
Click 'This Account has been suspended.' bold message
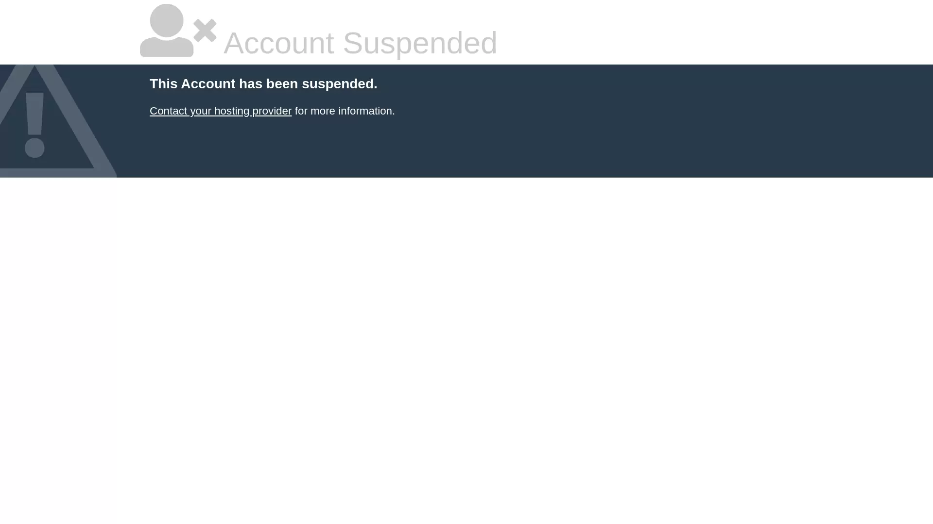tap(263, 84)
